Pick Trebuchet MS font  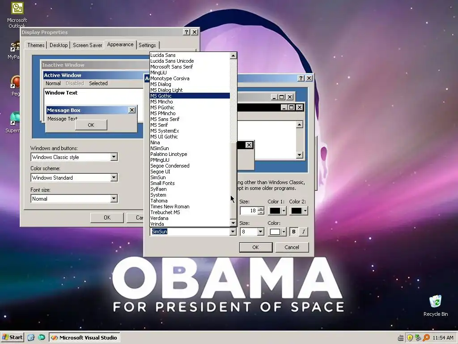coord(190,212)
